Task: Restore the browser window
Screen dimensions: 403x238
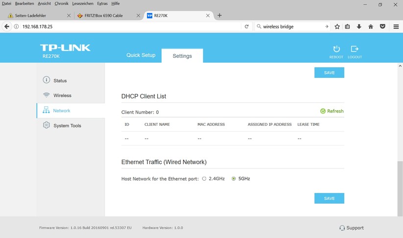Action: [x=380, y=4]
